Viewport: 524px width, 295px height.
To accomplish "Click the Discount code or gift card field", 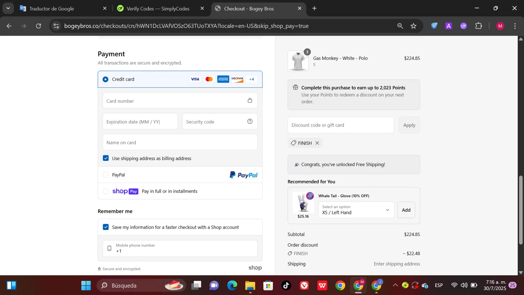I will (341, 125).
